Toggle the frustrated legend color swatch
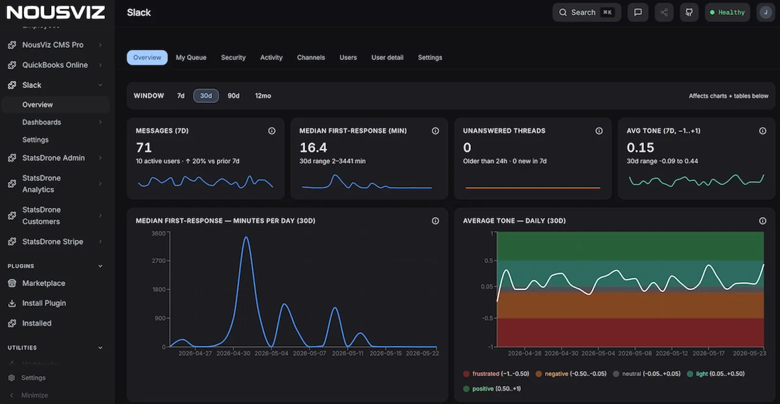The image size is (780, 404). pos(466,374)
